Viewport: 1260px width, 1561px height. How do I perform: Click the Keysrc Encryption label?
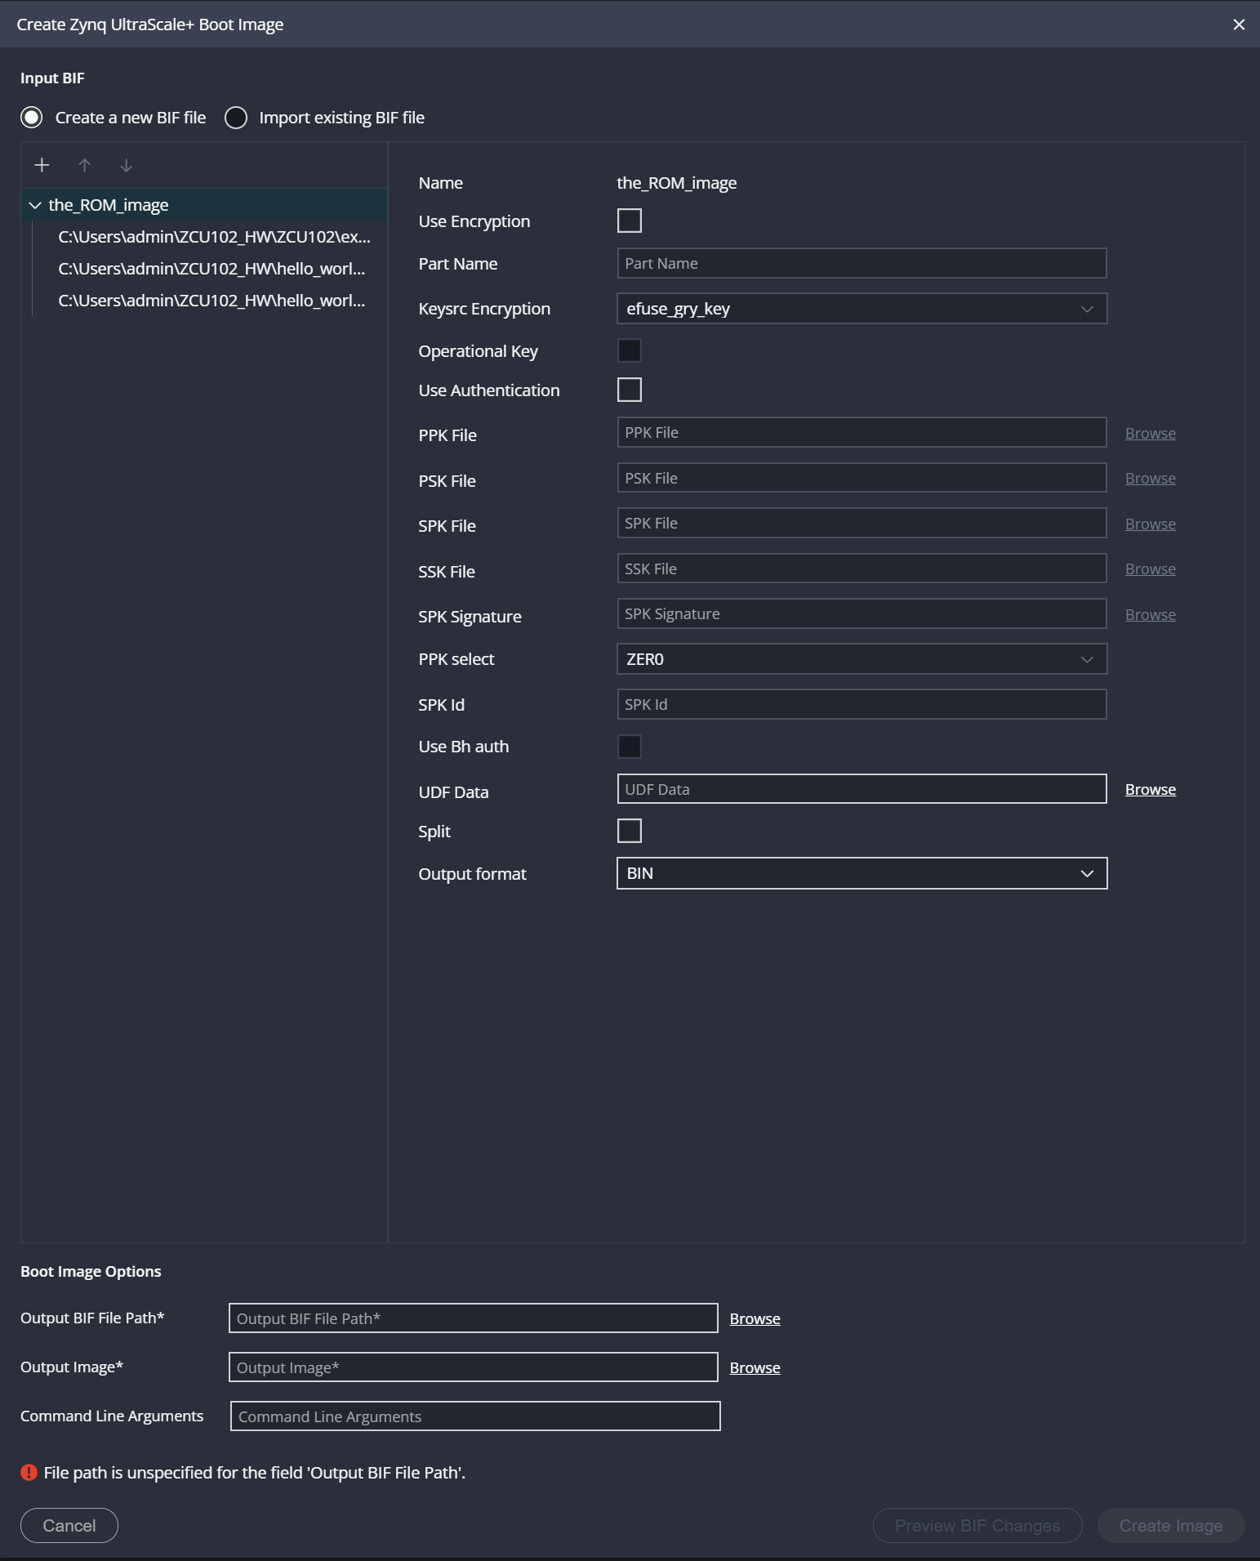(484, 309)
